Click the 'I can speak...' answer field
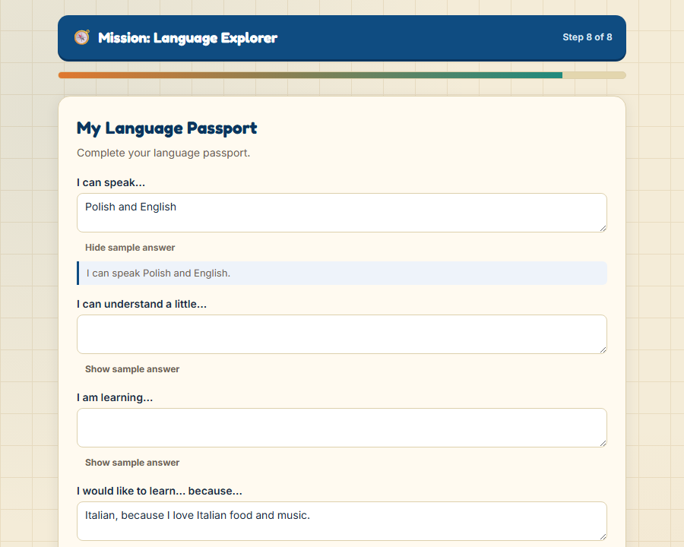 pos(342,213)
